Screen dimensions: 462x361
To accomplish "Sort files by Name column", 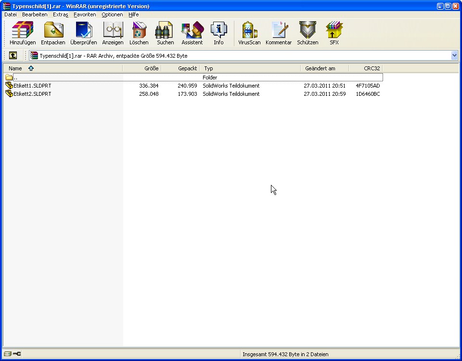I will point(63,68).
